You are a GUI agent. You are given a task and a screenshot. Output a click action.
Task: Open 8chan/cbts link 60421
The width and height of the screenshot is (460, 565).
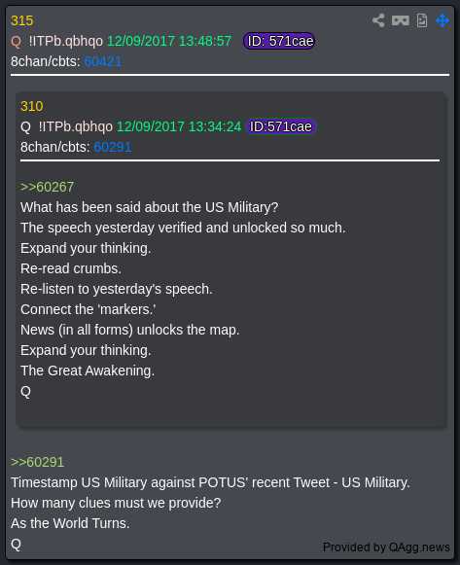(x=103, y=61)
